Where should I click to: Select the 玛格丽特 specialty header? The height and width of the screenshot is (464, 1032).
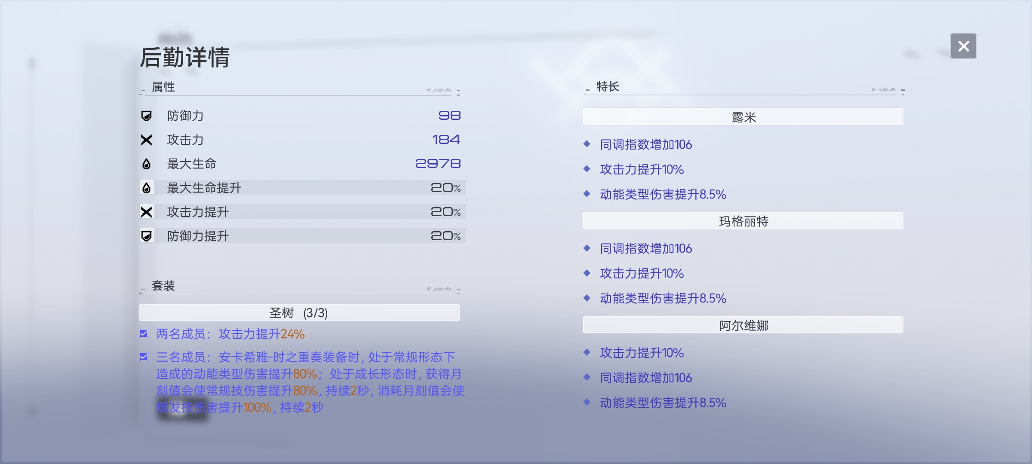click(x=743, y=221)
